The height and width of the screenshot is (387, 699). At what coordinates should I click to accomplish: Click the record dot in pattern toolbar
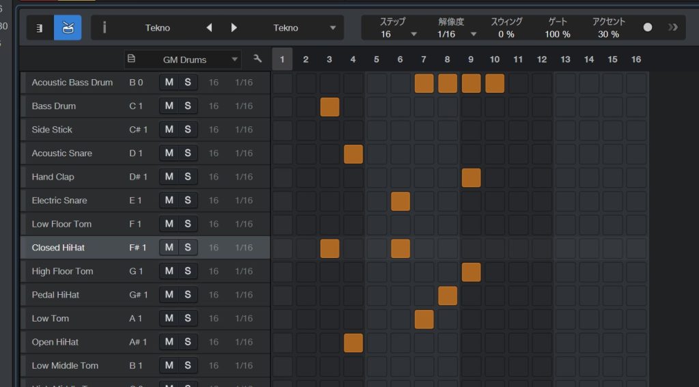(648, 27)
